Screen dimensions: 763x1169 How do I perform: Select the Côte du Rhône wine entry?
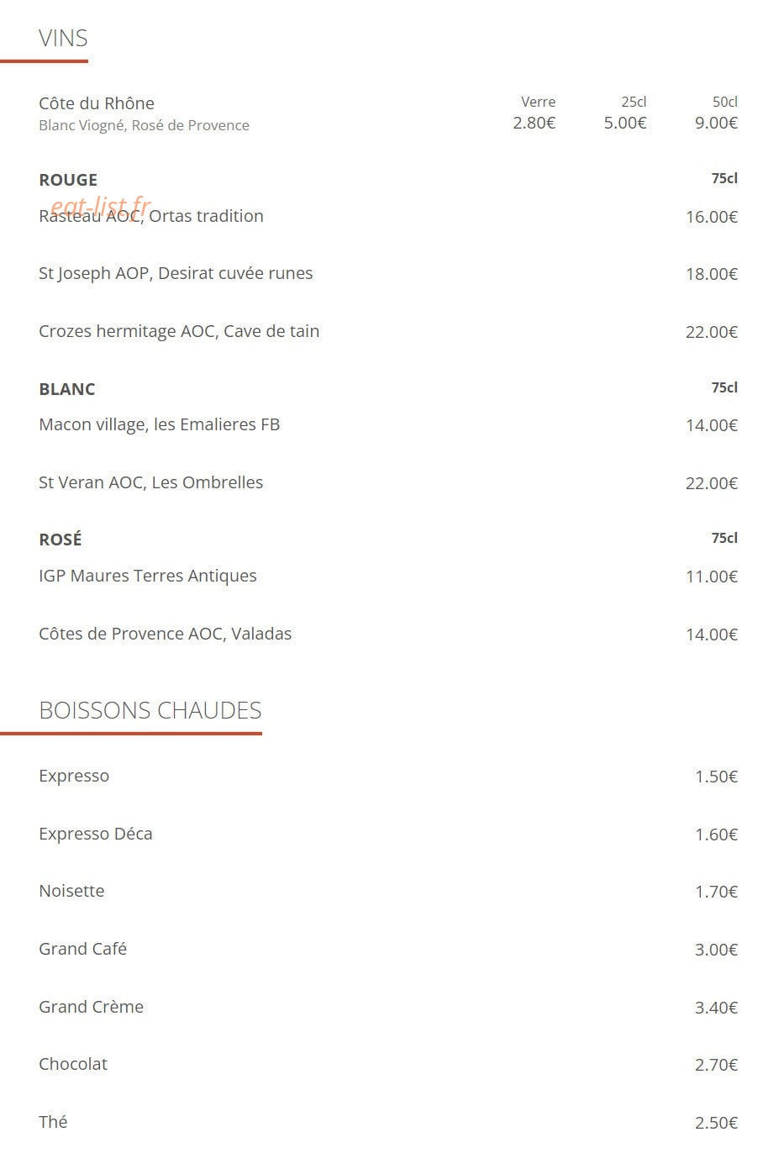click(x=97, y=103)
